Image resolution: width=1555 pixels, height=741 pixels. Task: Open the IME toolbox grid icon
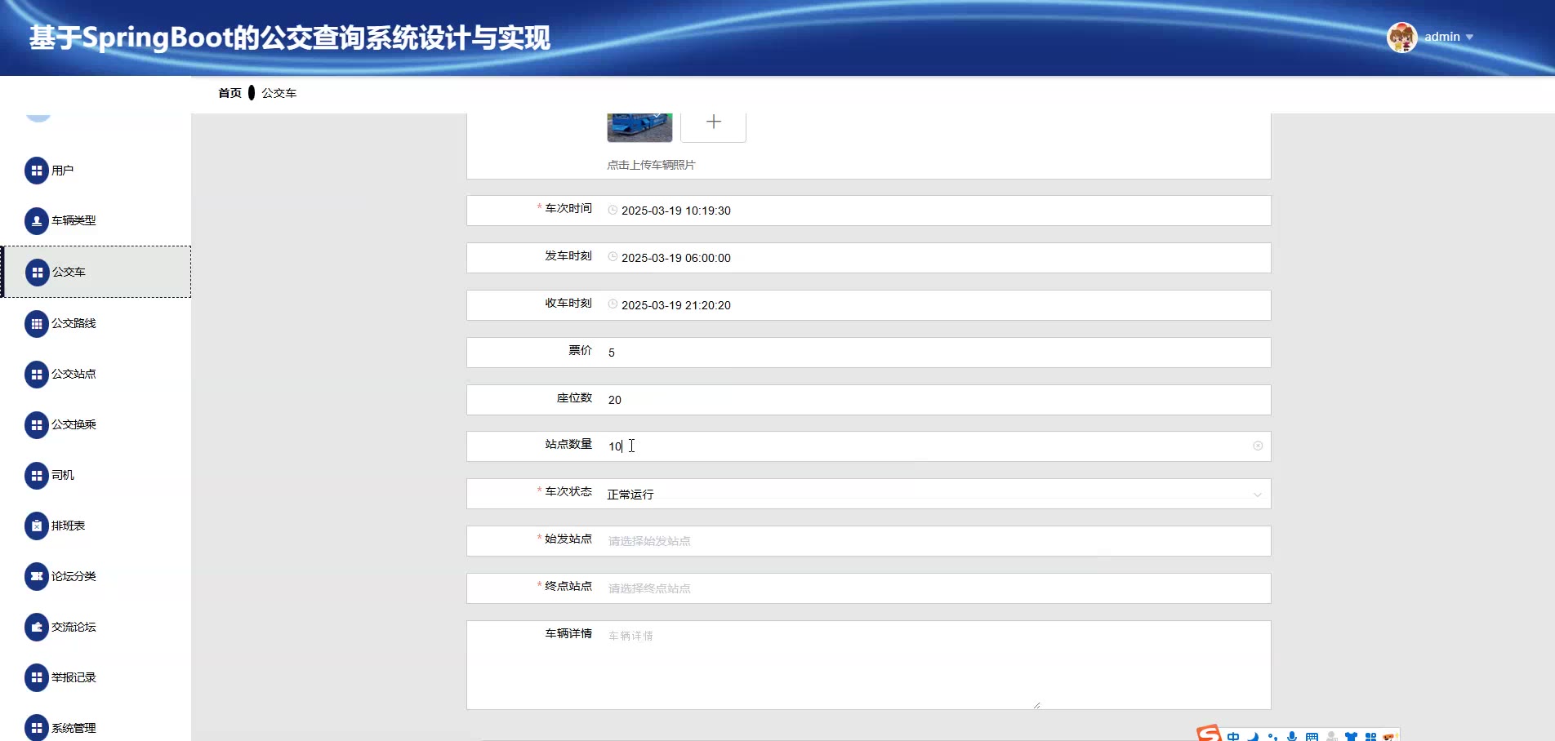(1370, 736)
